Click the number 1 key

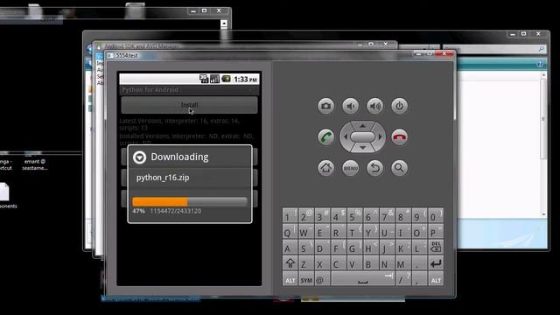tap(290, 216)
